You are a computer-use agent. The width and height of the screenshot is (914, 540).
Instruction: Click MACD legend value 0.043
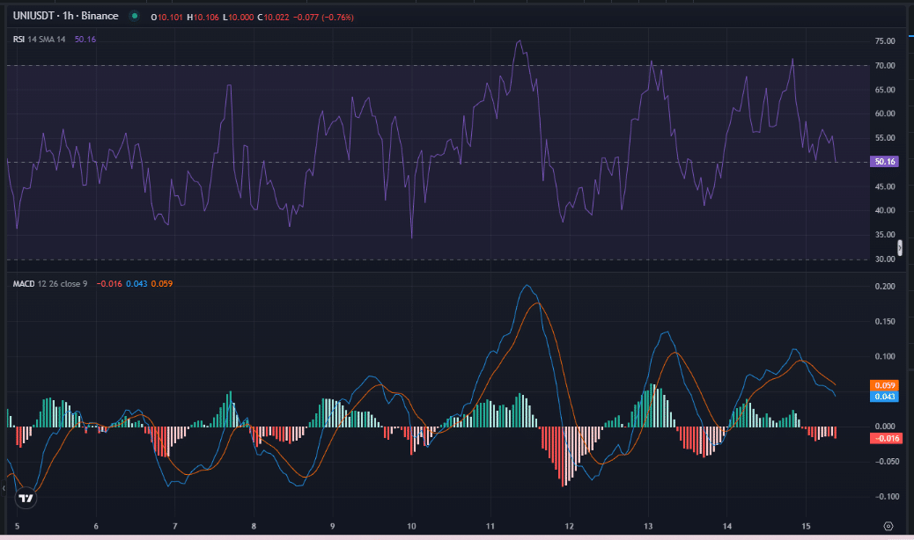click(136, 283)
